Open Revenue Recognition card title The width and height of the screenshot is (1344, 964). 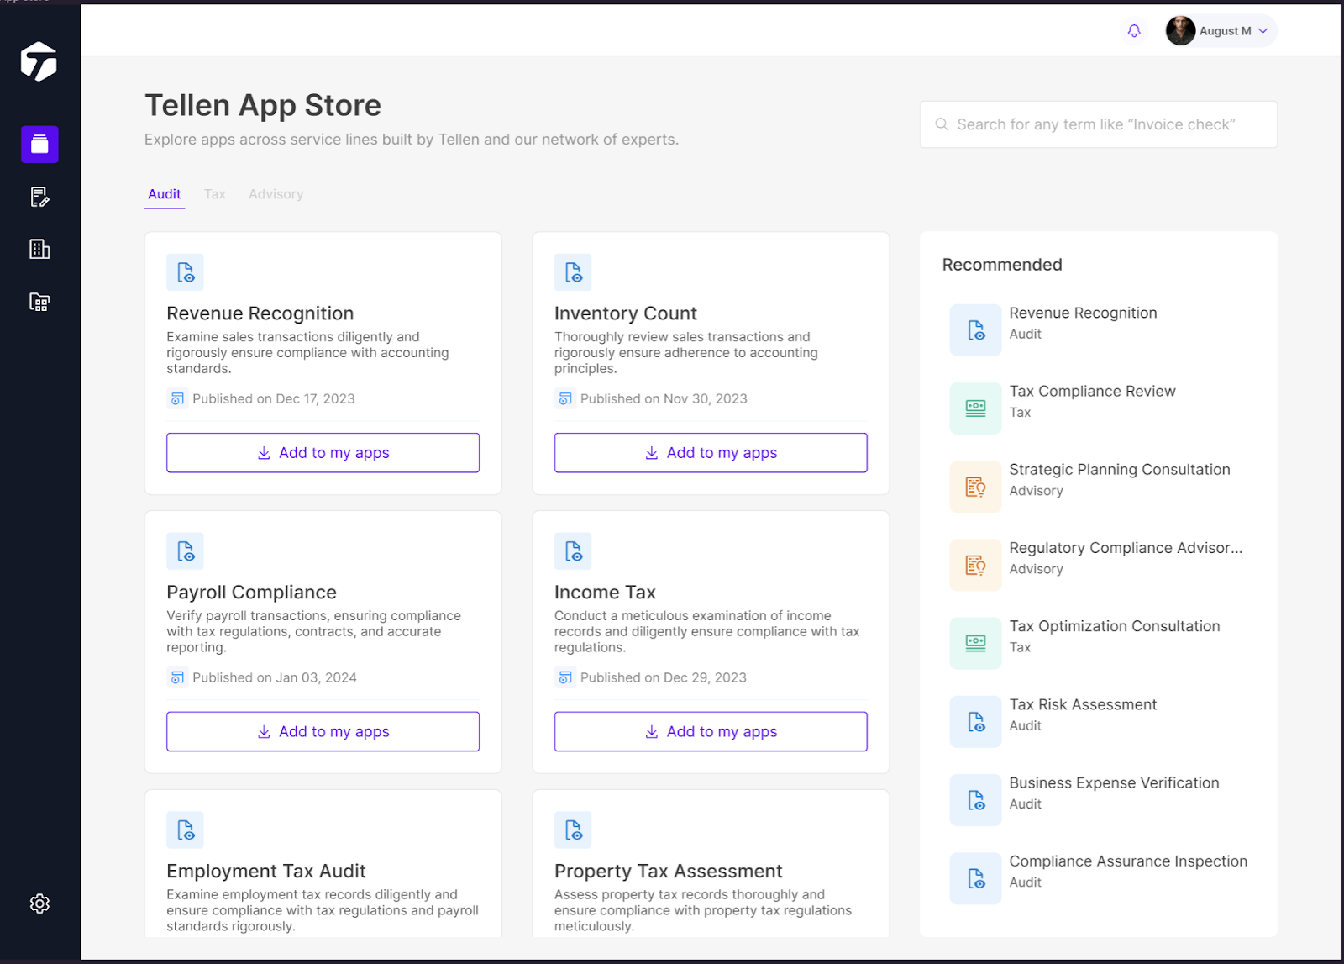point(260,313)
